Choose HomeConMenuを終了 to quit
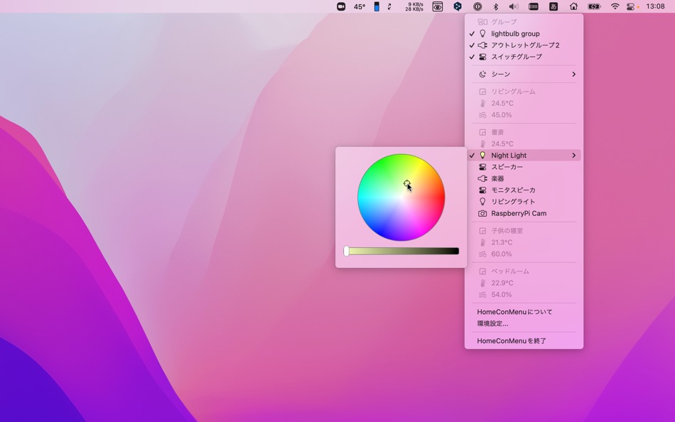Image resolution: width=675 pixels, height=422 pixels. tap(524, 340)
